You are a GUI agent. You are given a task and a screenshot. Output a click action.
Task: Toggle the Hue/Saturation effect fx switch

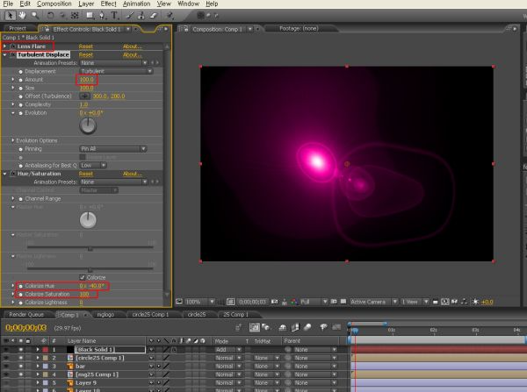(13, 174)
